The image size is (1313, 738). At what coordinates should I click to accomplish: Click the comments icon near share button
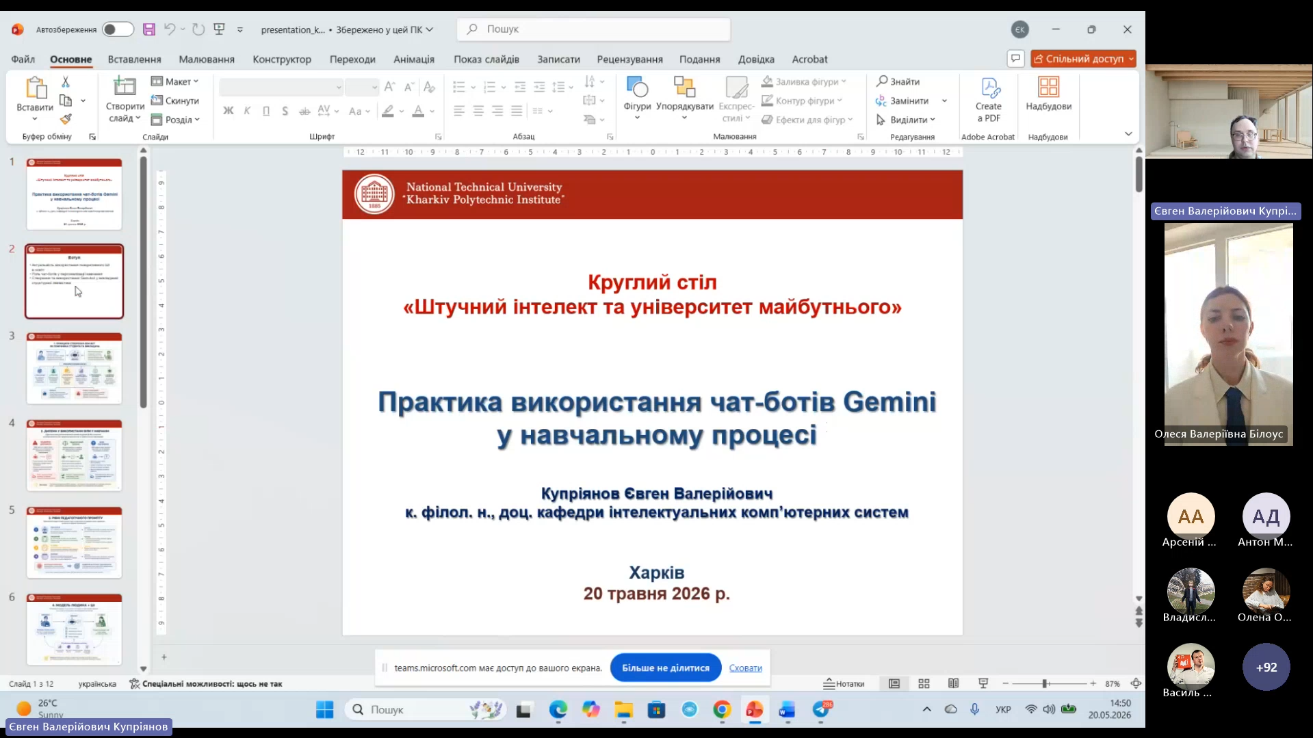pos(1015,59)
